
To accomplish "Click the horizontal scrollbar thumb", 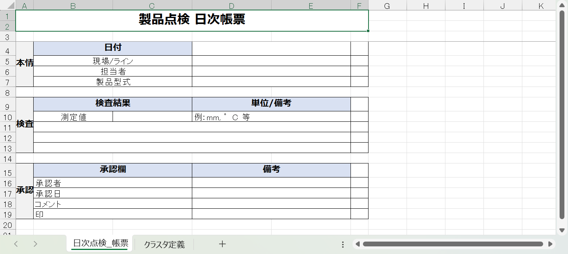I will (x=453, y=244).
